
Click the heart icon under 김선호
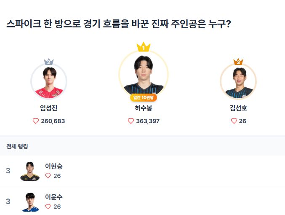(234, 121)
